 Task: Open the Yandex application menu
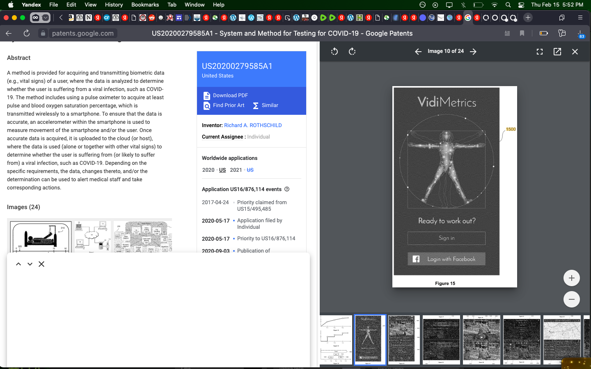coord(31,5)
